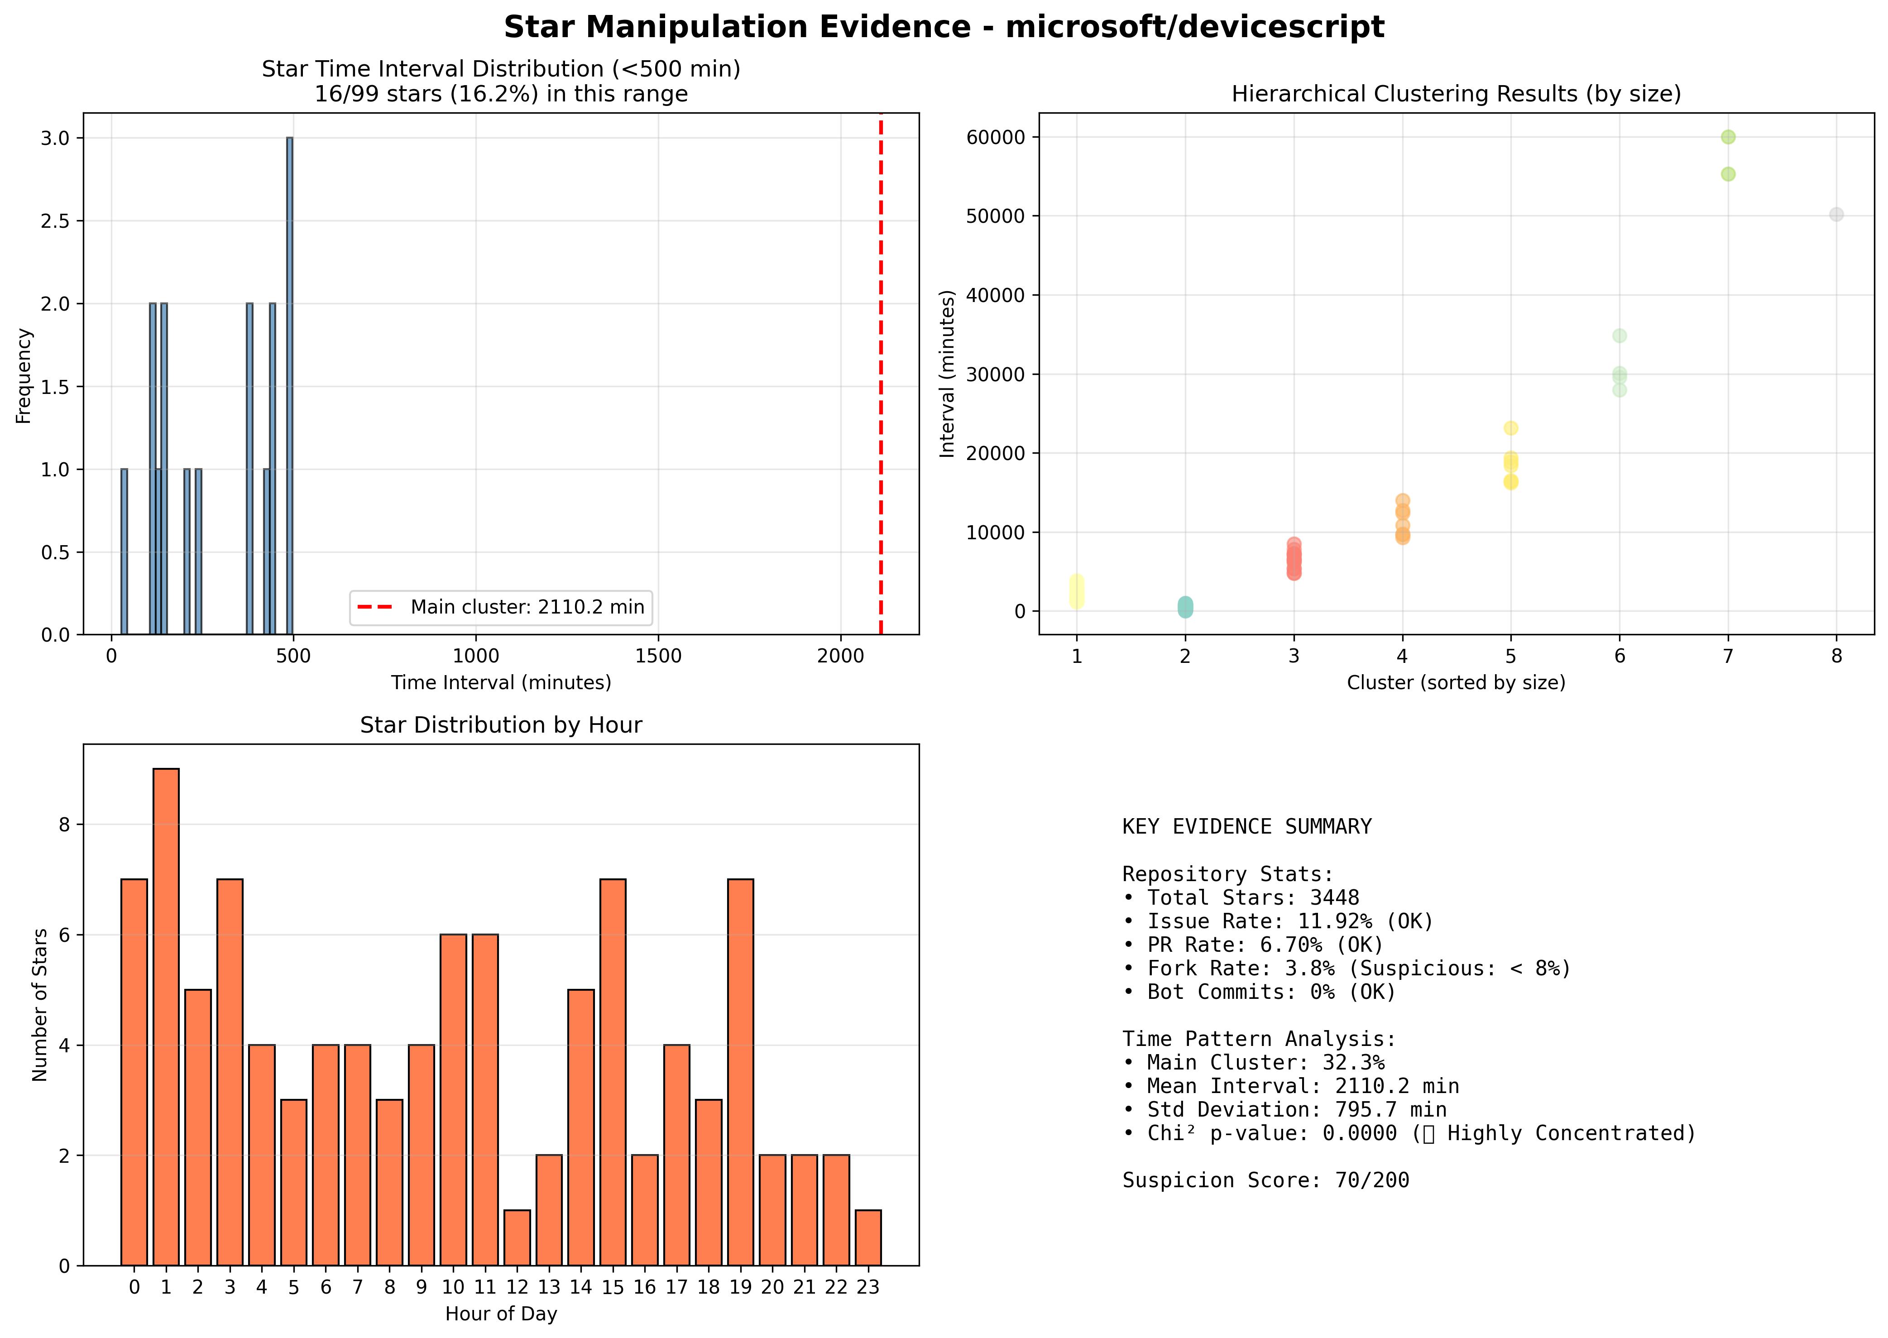Click the '2000' tick on the interval histogram x-axis
1888x1338 pixels.
coord(841,657)
